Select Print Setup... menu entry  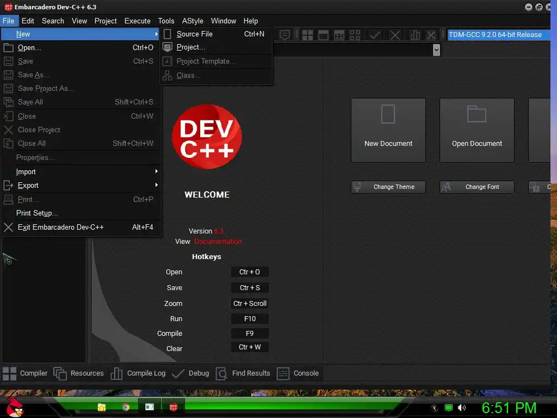pyautogui.click(x=81, y=213)
